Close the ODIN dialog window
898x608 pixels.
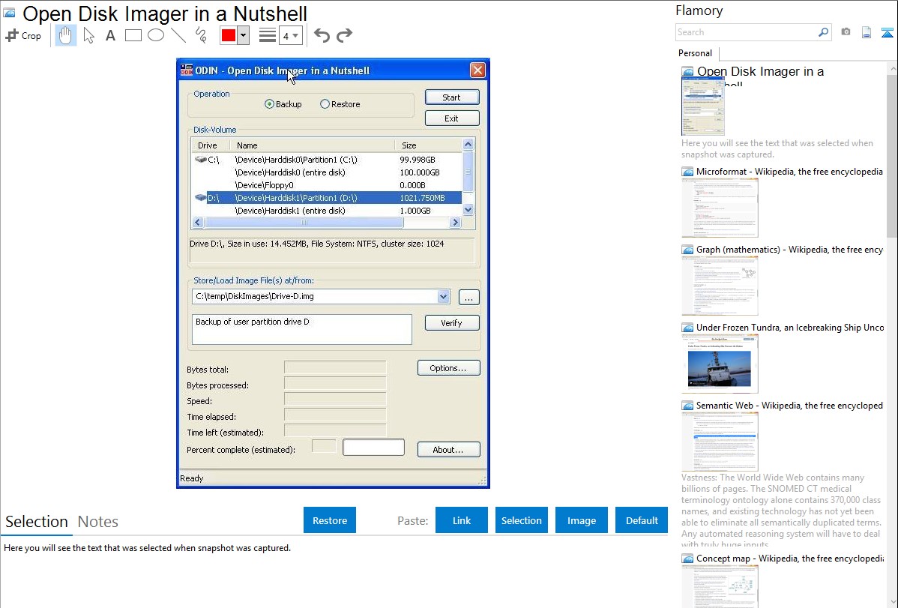coord(477,70)
